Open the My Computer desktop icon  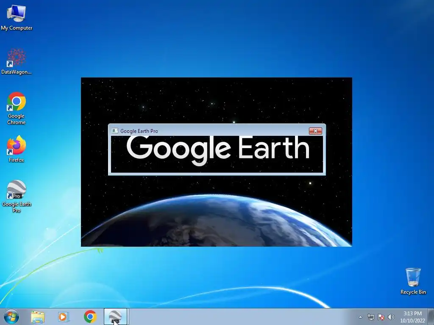pyautogui.click(x=17, y=18)
